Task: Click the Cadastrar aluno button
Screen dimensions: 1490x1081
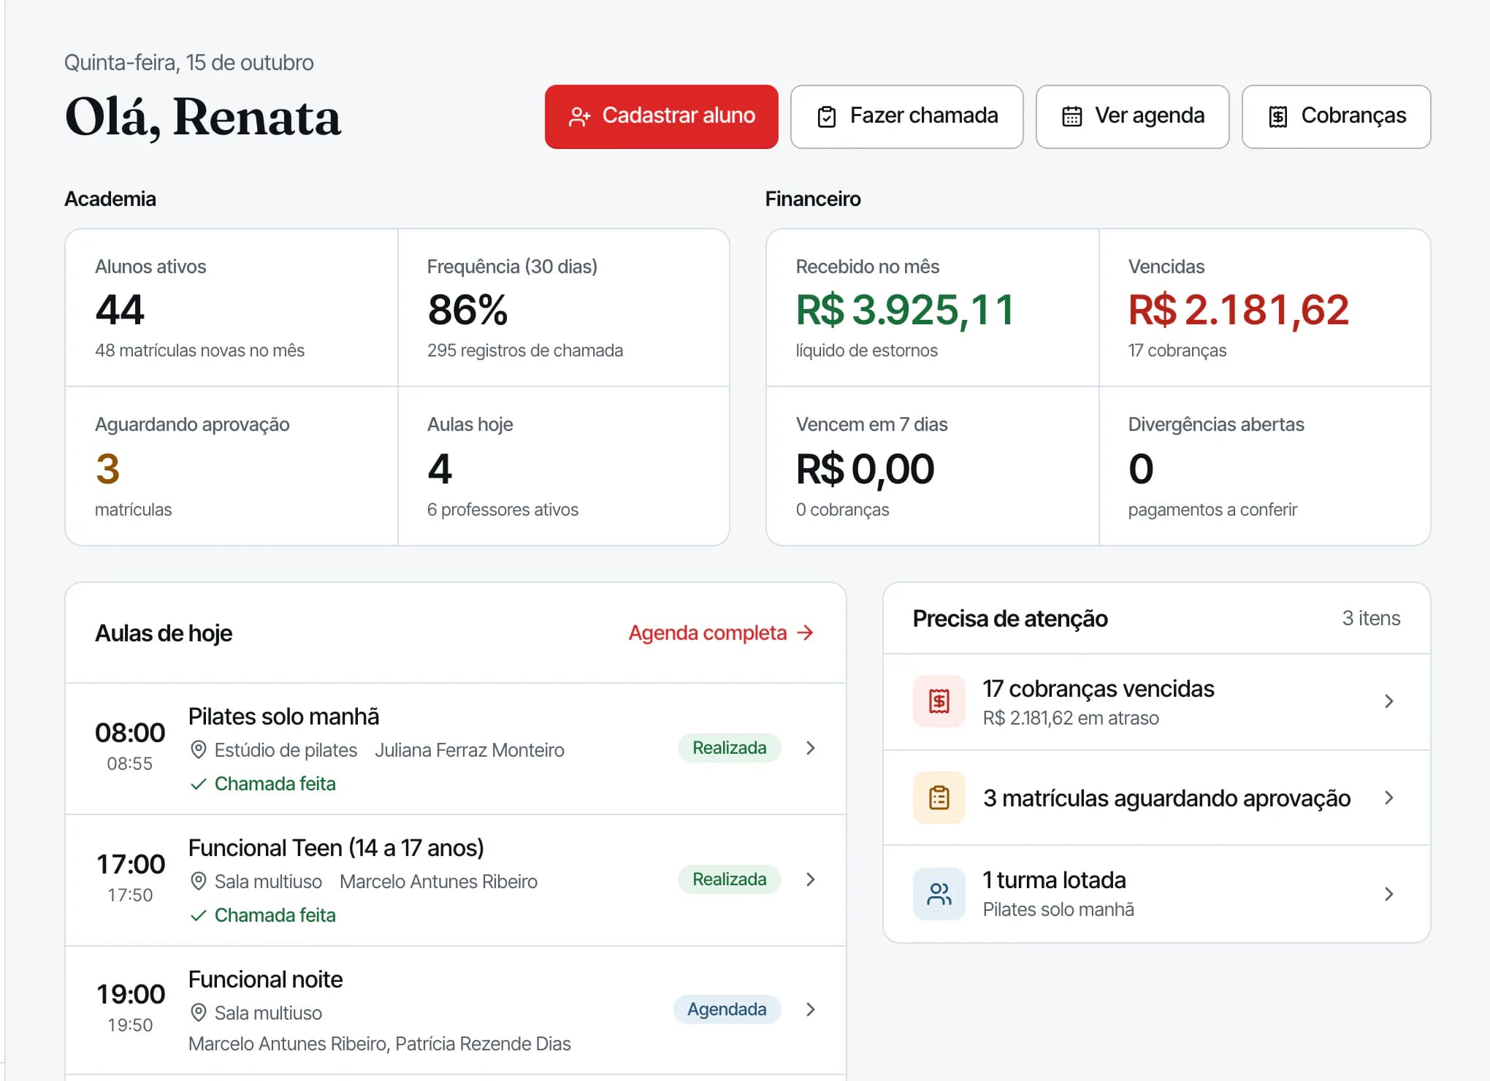Action: 661,117
